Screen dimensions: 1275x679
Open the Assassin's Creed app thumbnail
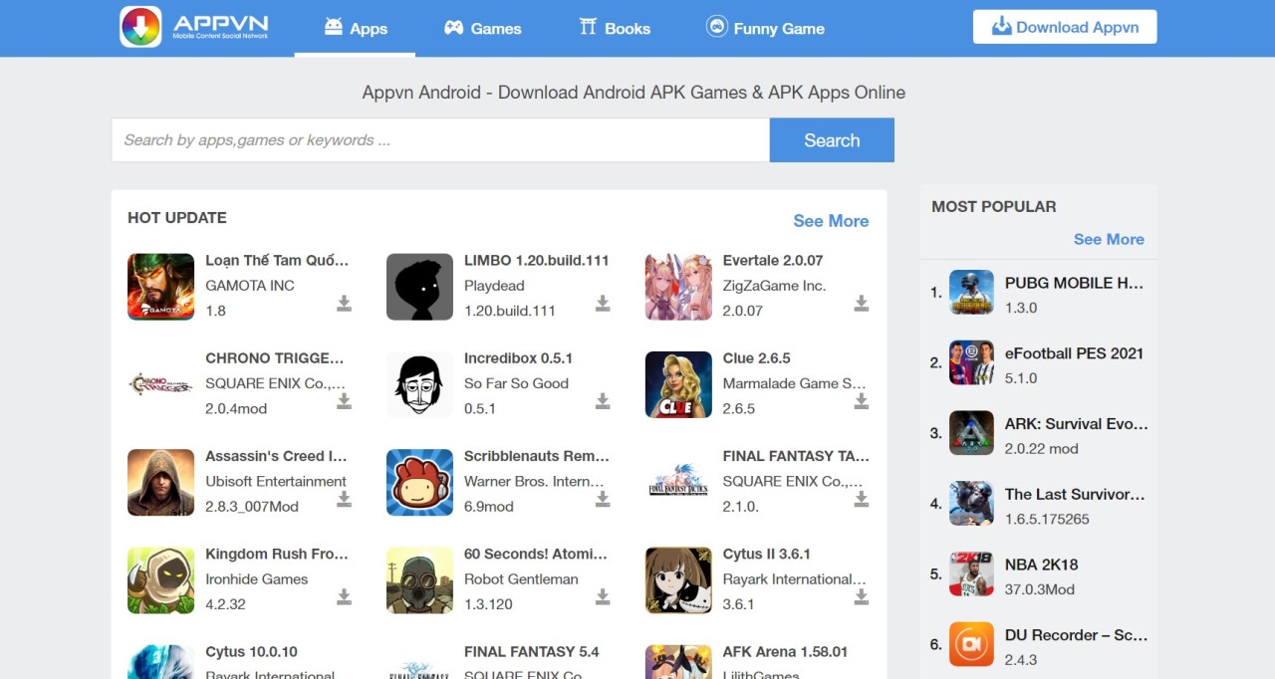[160, 482]
